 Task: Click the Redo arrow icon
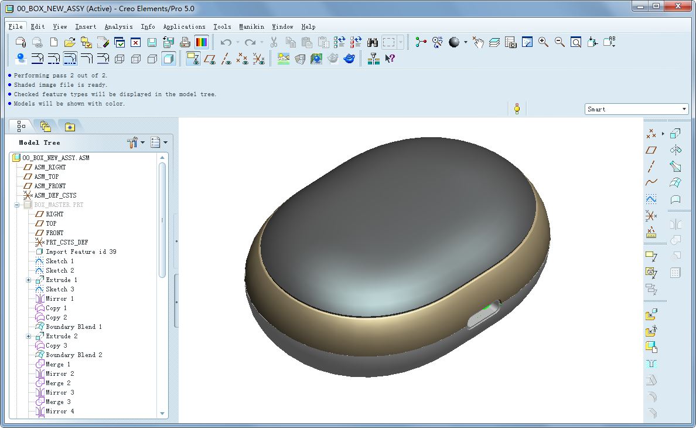(x=250, y=42)
